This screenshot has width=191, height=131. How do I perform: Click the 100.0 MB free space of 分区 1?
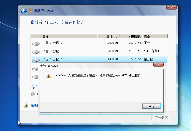pos(135,43)
